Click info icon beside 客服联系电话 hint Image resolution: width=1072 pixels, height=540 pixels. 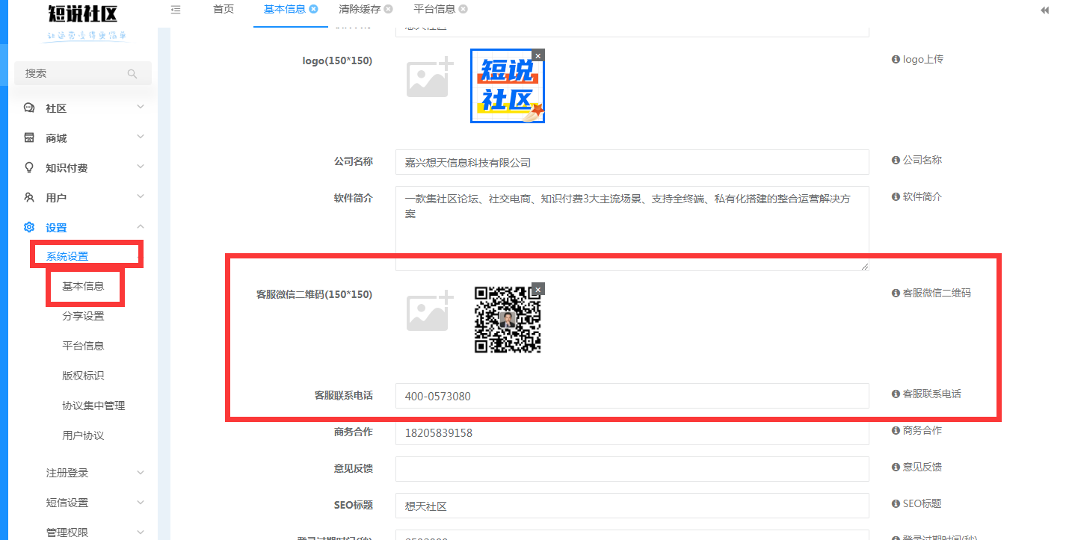896,394
